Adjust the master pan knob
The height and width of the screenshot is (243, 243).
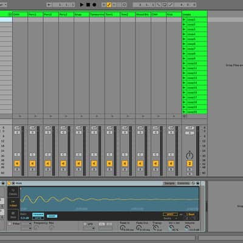click(x=190, y=156)
